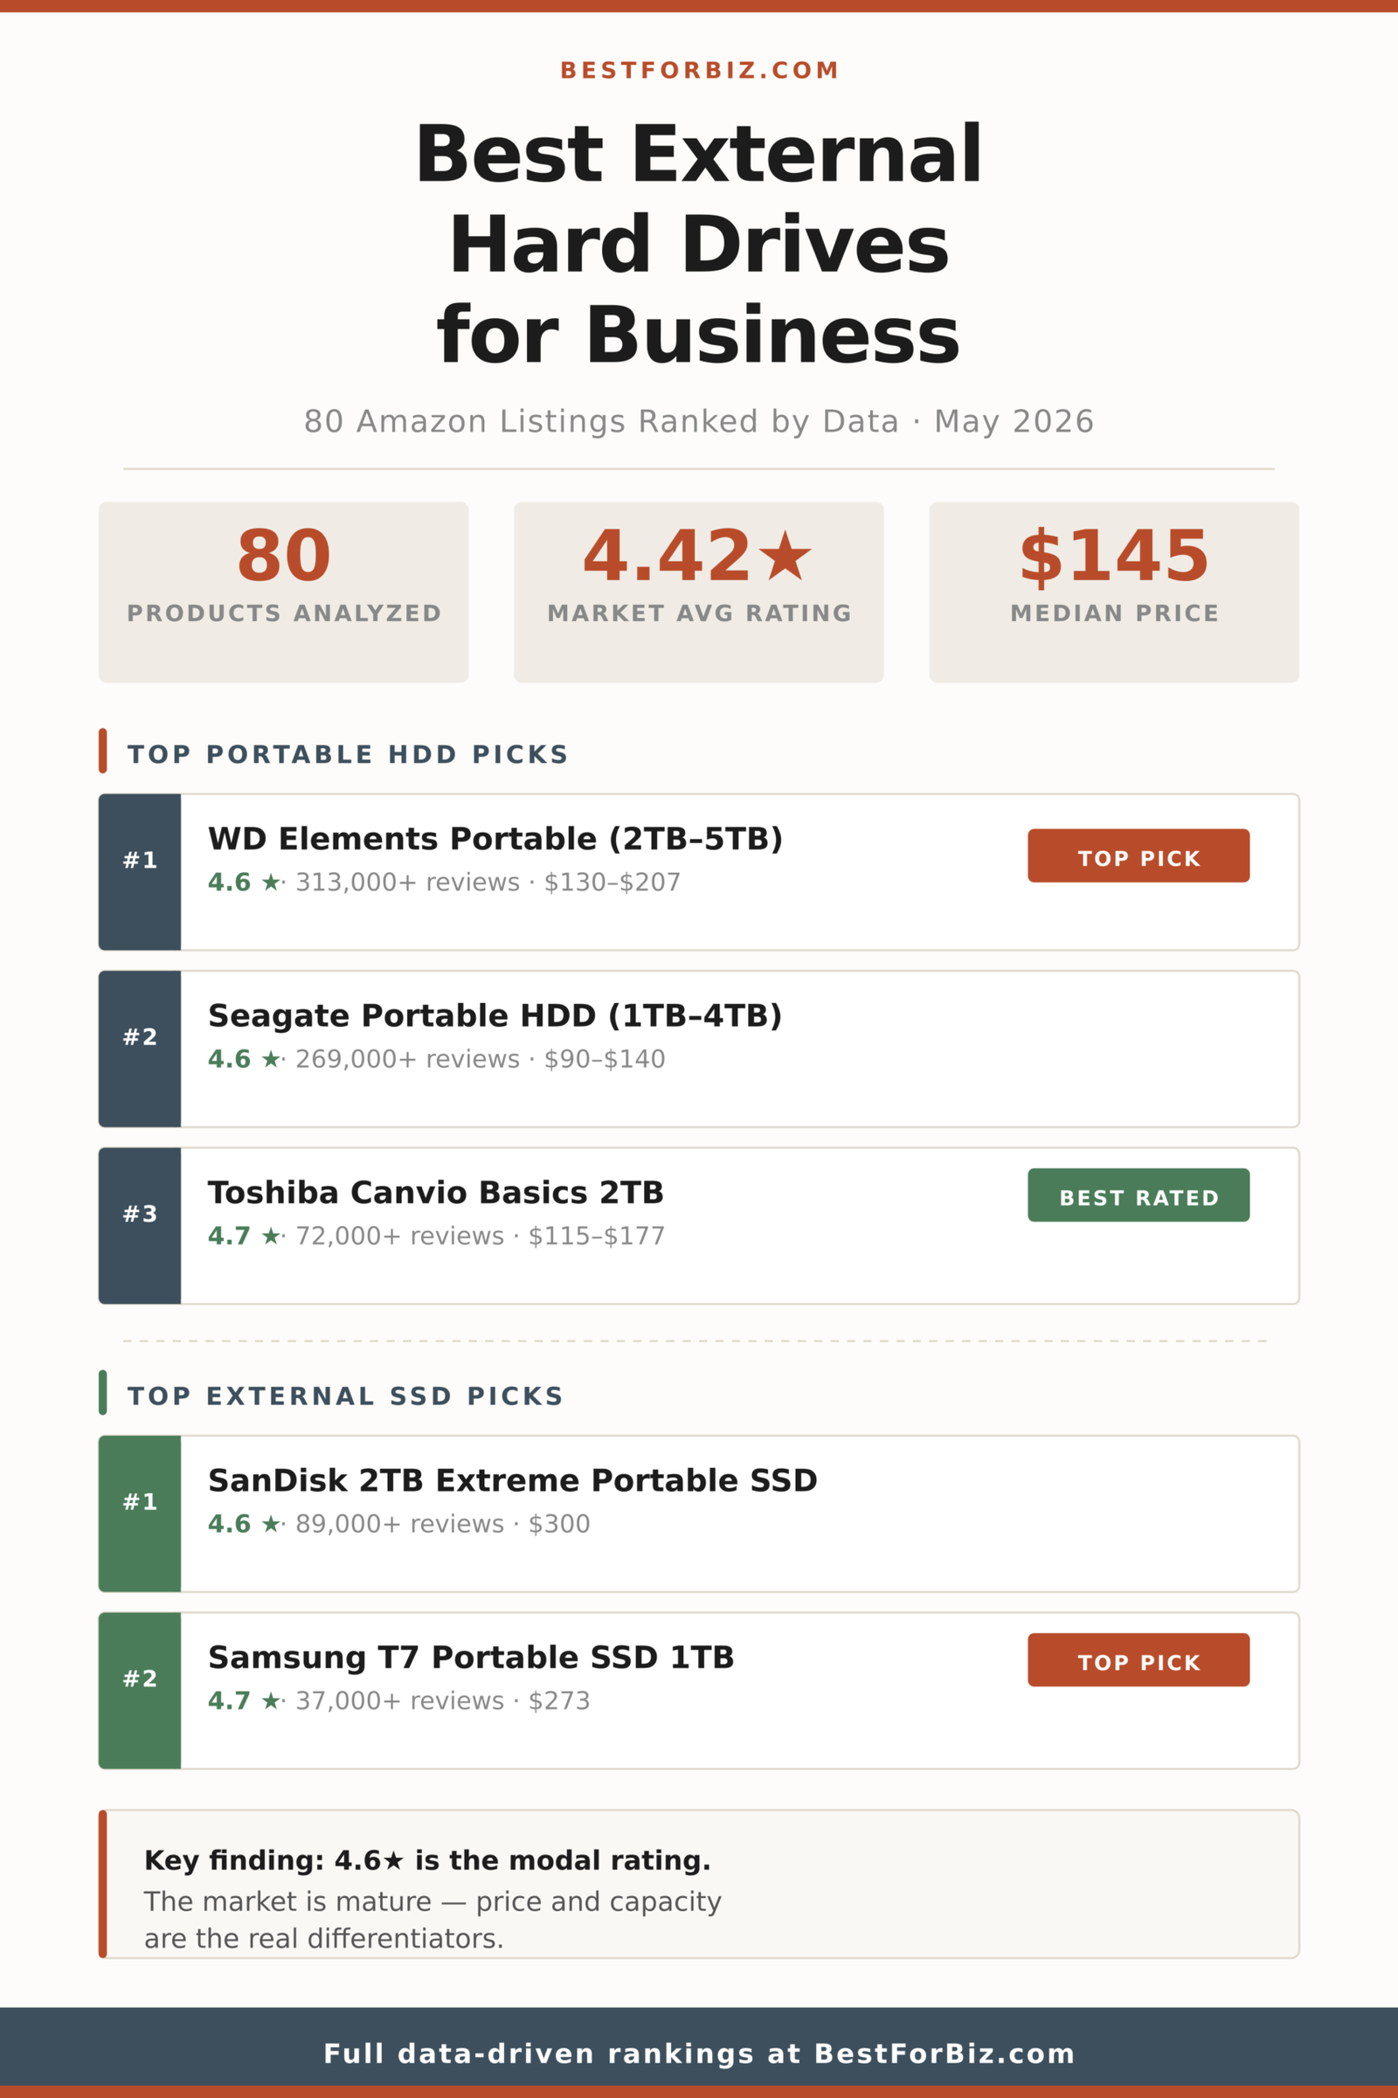Click the Top Portable HDD Picks section heading
Image resolution: width=1398 pixels, height=2098 pixels.
point(348,754)
